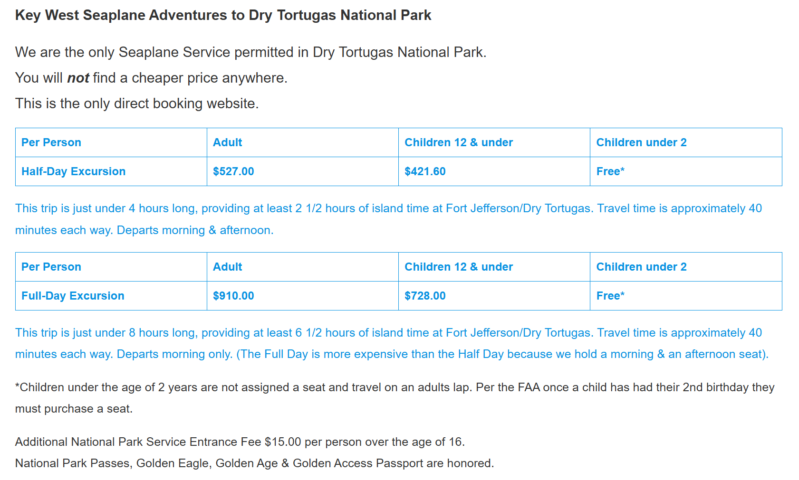Click the Adult header in first table
The image size is (799, 480).
227,142
